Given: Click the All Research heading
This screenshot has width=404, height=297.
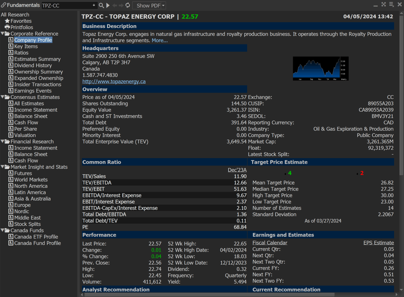Looking at the screenshot, I should (15, 14).
